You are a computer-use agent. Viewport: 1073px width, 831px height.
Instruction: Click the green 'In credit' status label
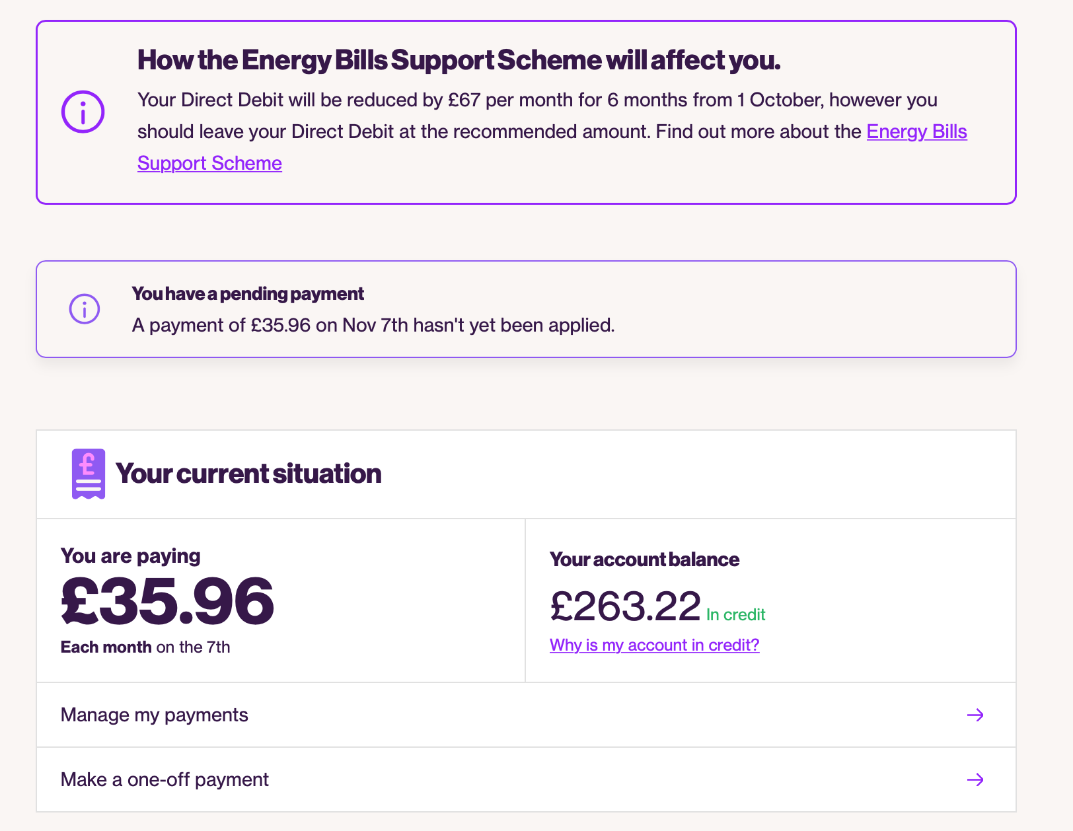pos(735,615)
